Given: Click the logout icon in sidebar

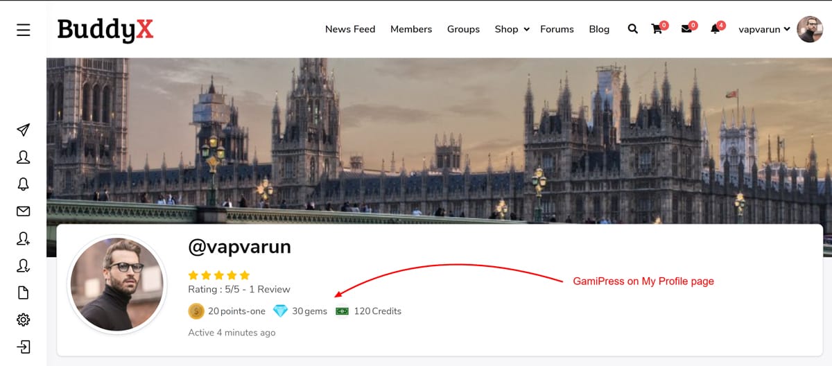Looking at the screenshot, I should (x=23, y=347).
